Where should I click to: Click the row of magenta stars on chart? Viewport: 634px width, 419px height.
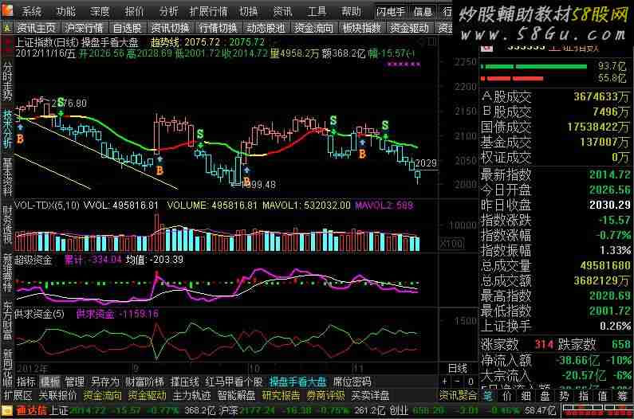click(x=402, y=63)
